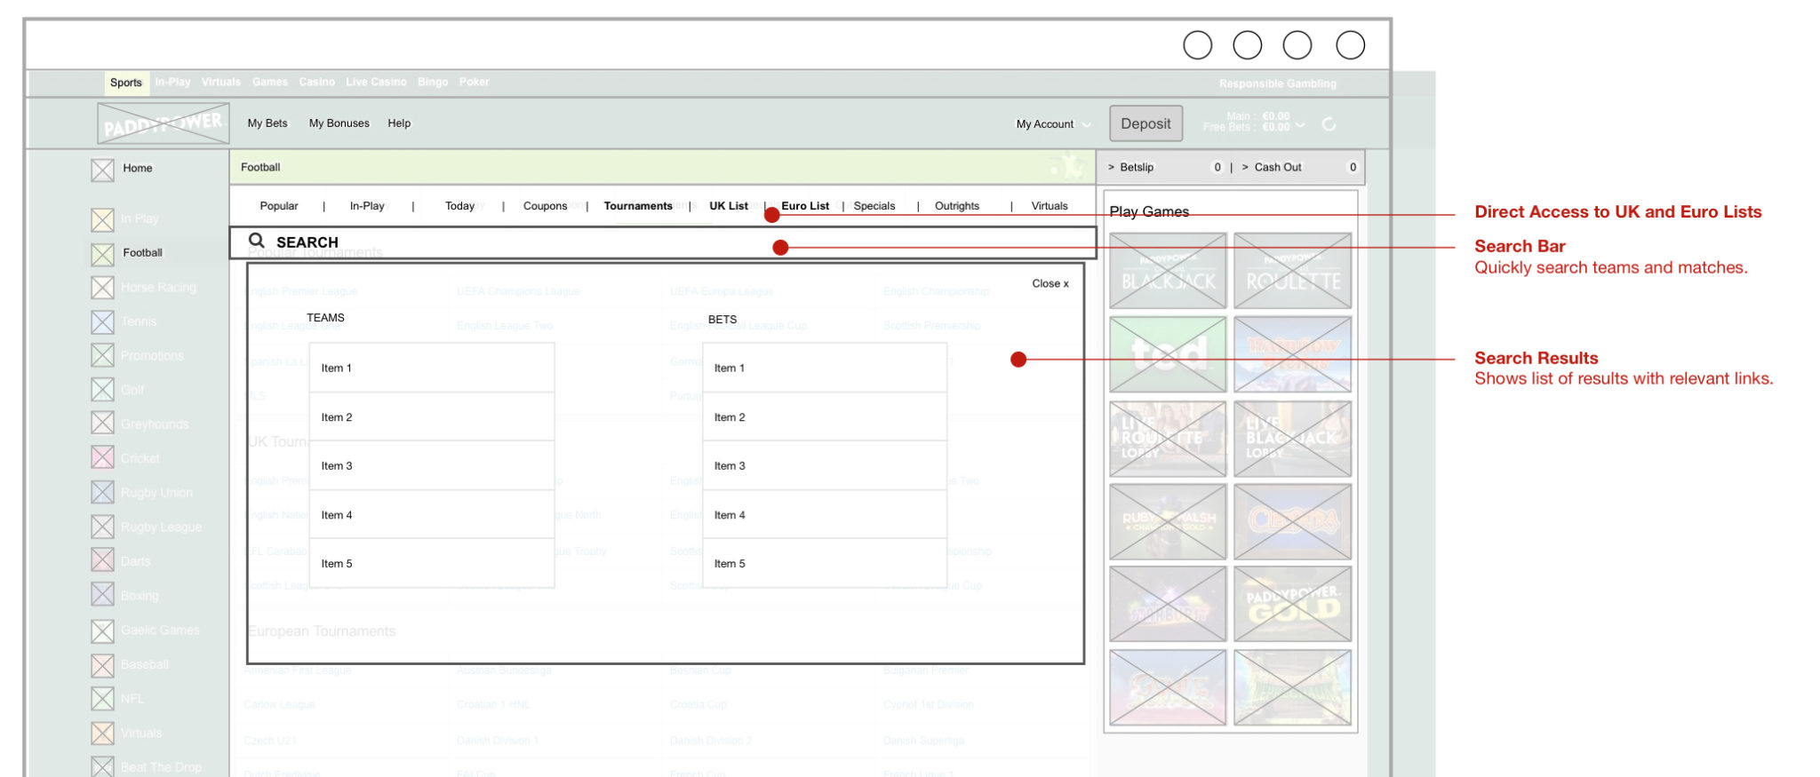Image resolution: width=1820 pixels, height=777 pixels.
Task: Open the Live Roulette Lobby thumbnail
Action: coord(1168,439)
